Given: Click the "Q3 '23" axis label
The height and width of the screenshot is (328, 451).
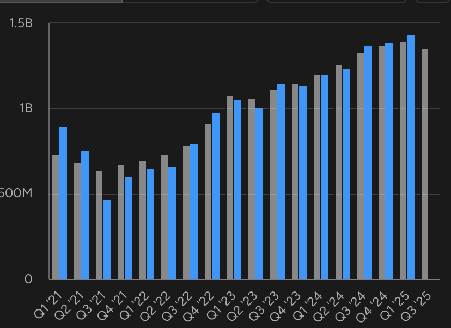Looking at the screenshot, I should [x=265, y=306].
